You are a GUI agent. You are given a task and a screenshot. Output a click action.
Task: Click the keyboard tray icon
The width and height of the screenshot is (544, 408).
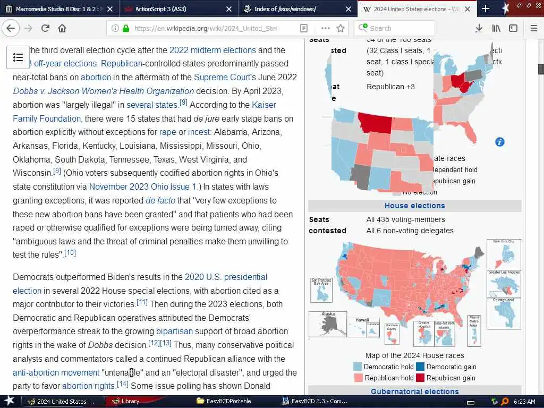click(x=471, y=402)
